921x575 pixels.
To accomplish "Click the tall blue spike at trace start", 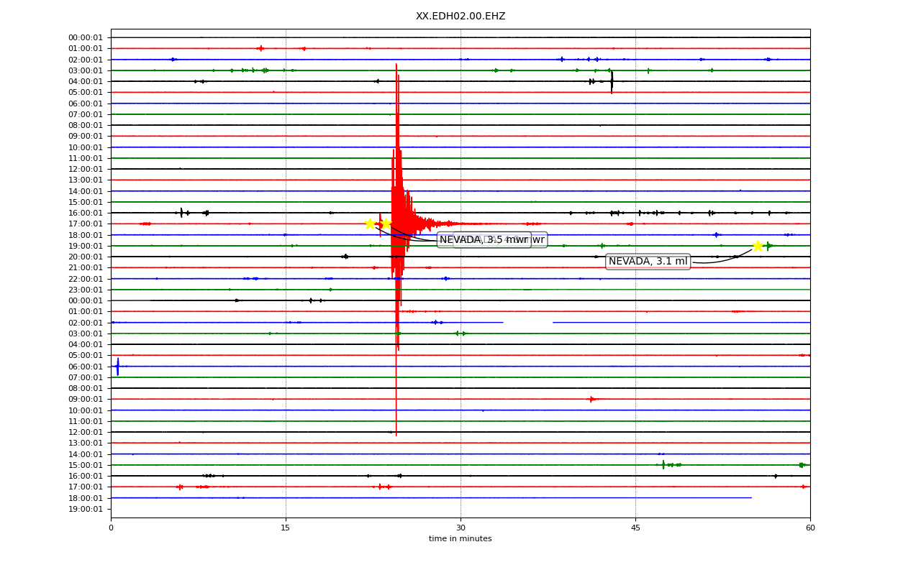I will click(118, 367).
